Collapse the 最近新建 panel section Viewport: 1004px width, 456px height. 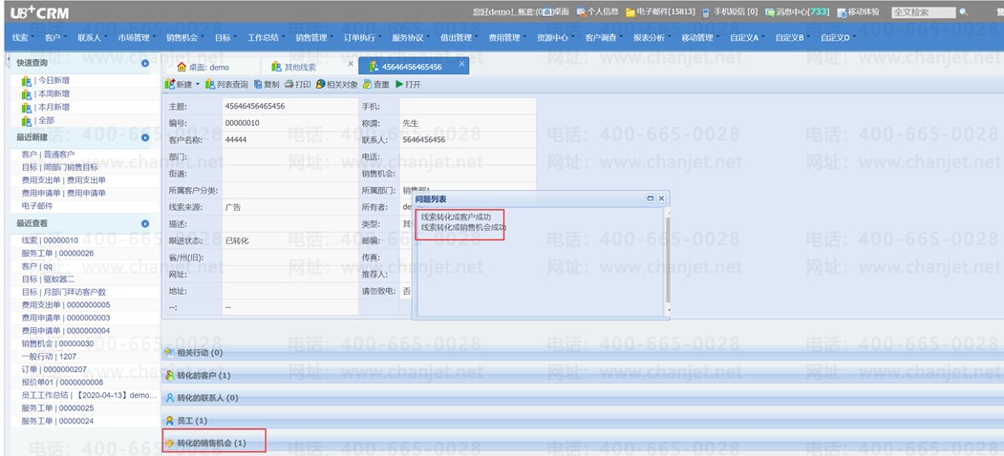pos(145,137)
